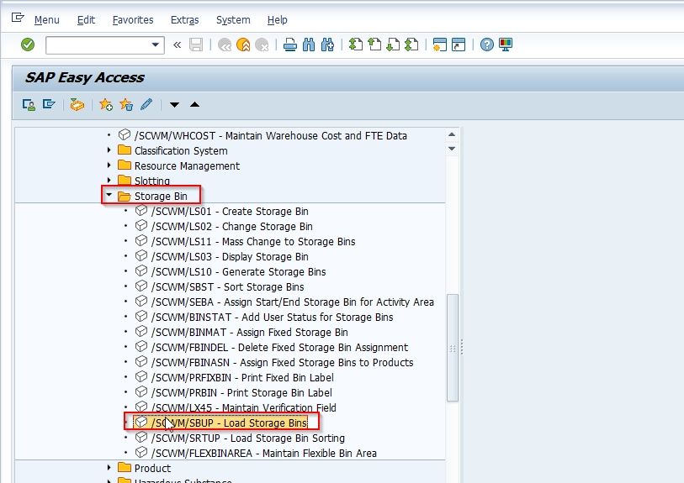This screenshot has height=483, width=684.
Task: Select /SCWM/FBINASN Assign Fixed Bins to Products
Action: 282,362
